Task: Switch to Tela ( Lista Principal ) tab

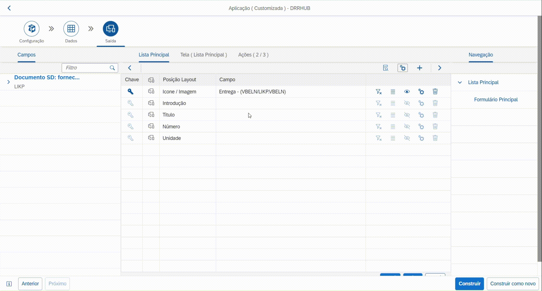Action: click(x=204, y=55)
